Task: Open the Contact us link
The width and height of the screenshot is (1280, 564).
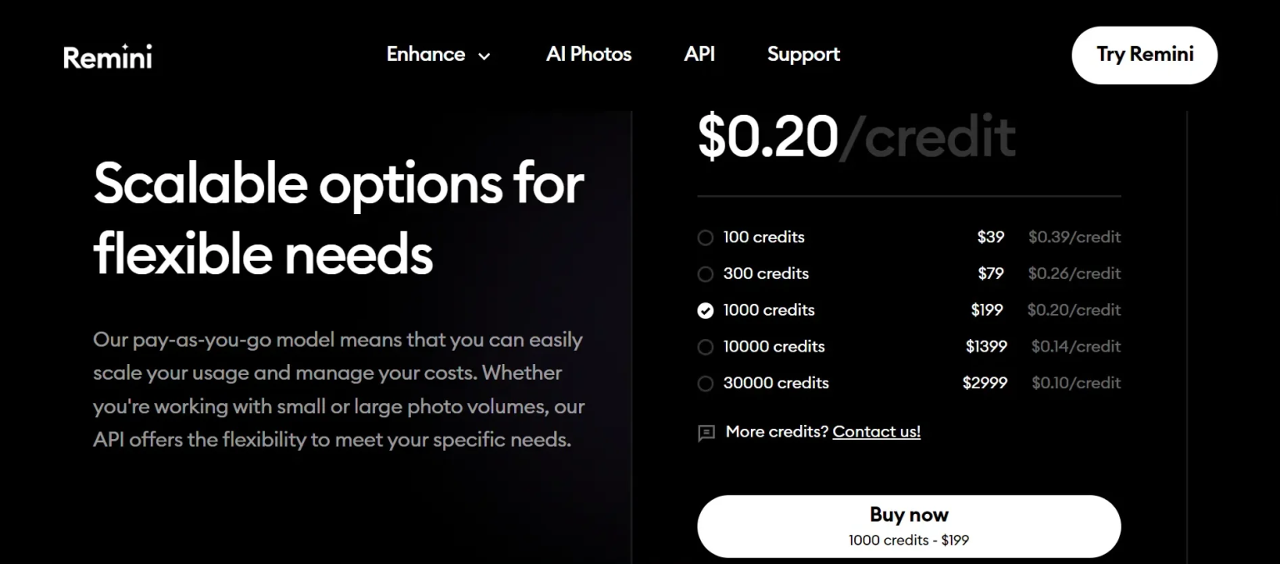Action: coord(876,432)
